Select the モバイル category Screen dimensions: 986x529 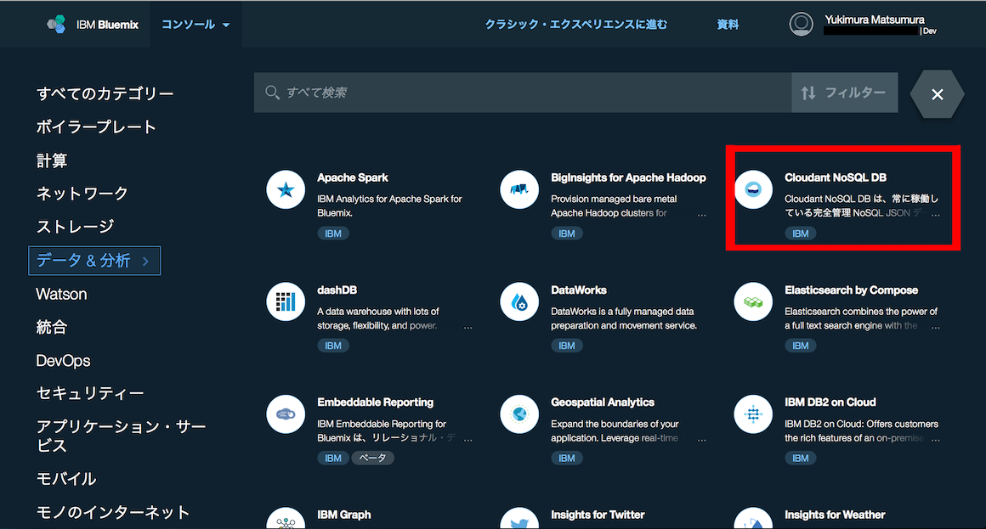66,479
